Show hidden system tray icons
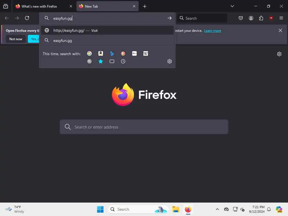The width and height of the screenshot is (288, 216). 217,209
